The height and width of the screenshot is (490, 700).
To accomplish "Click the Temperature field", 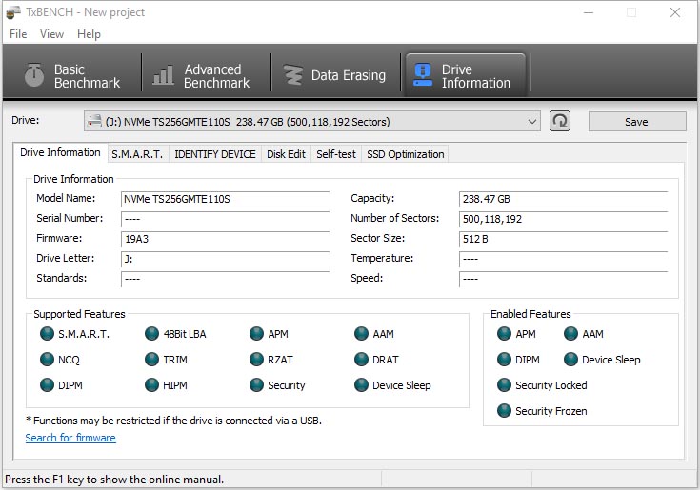I will [x=564, y=259].
